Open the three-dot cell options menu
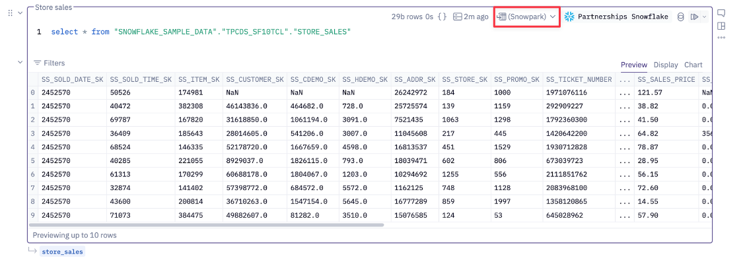This screenshot has width=743, height=270. tap(721, 38)
